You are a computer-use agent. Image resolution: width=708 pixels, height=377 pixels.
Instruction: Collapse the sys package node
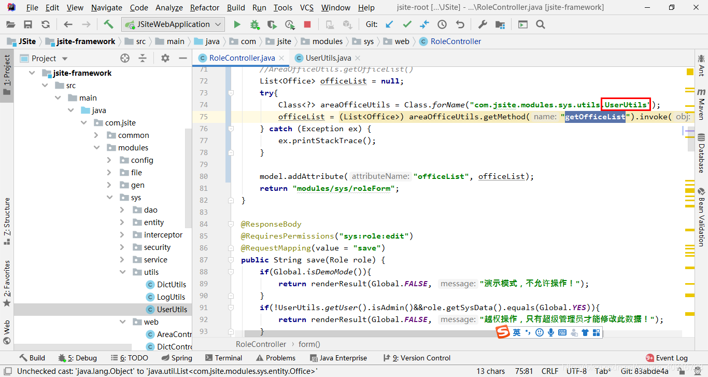pos(109,197)
